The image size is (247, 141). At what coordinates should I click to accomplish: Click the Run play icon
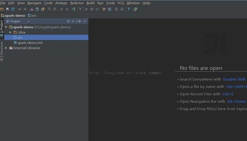pyautogui.click(x=87, y=9)
